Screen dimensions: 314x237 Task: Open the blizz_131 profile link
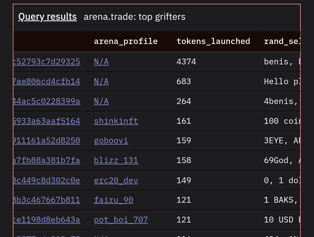[x=116, y=160]
